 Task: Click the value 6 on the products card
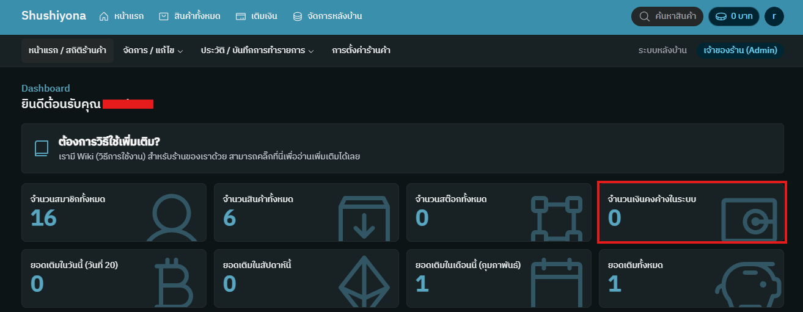pos(229,217)
